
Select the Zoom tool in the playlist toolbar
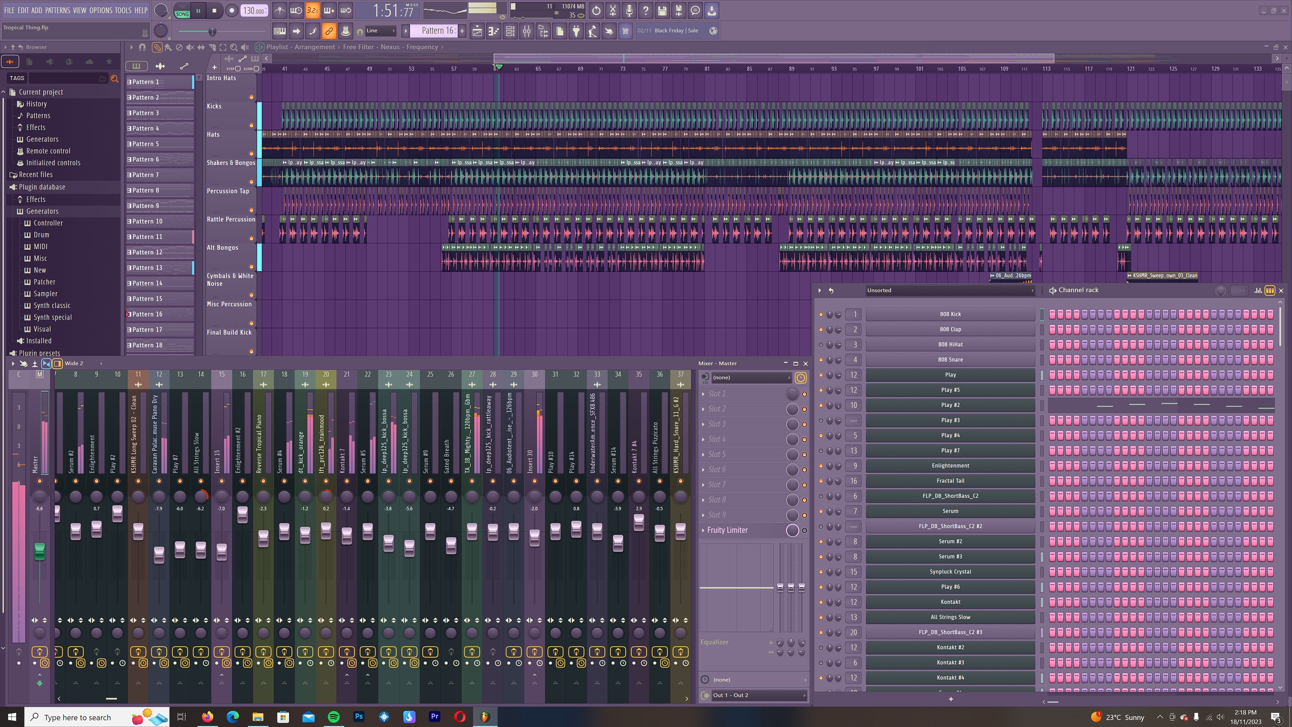coord(233,47)
